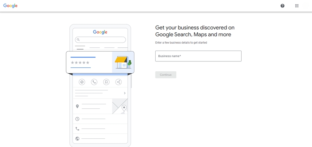Screen dimensions: 312x147
Task: Click the bookmark save icon in illustration
Action: (106, 82)
